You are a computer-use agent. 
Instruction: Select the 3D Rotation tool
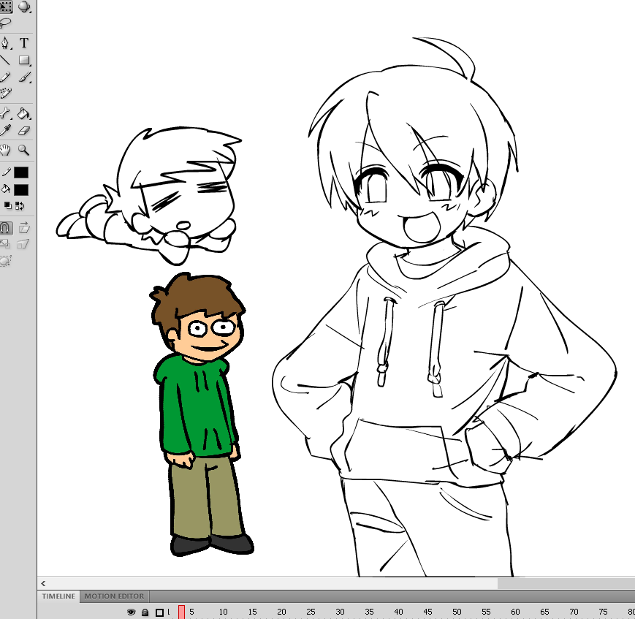tap(24, 7)
